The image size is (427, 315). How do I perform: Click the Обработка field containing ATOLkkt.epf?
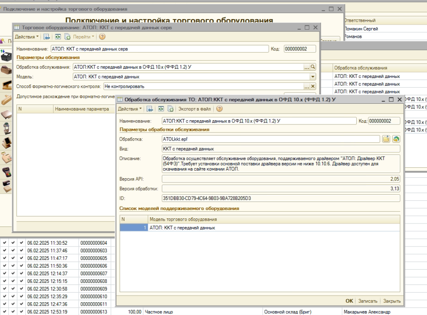click(271, 139)
